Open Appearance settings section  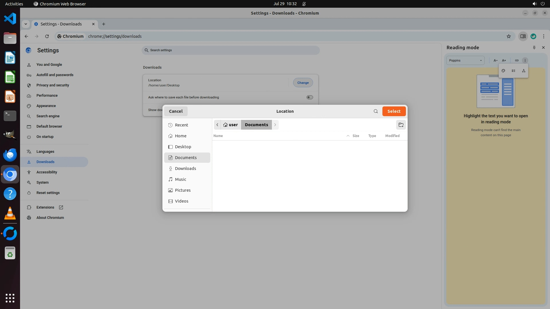coord(46,106)
